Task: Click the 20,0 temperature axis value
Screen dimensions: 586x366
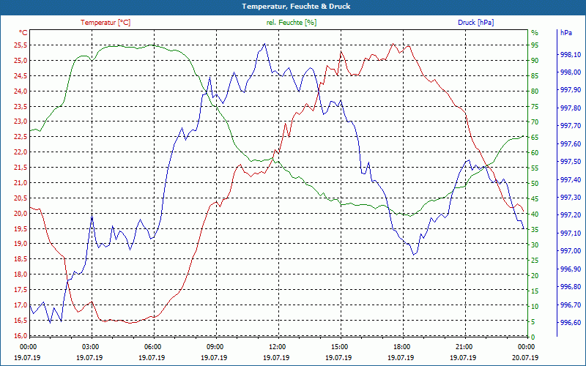Action: coord(21,213)
